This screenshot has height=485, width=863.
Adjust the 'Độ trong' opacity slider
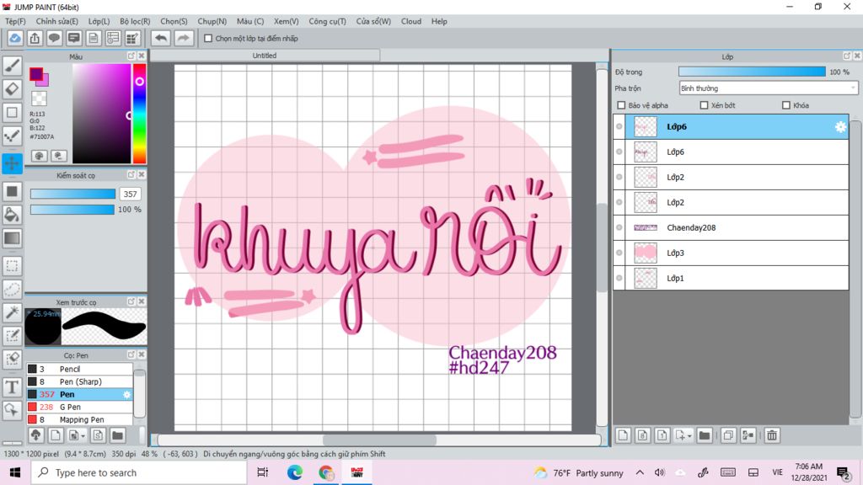(752, 72)
